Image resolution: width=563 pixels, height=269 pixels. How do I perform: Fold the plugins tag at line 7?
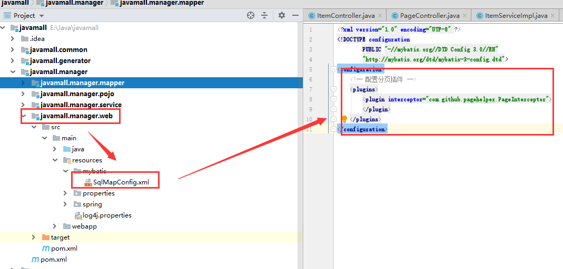point(333,89)
